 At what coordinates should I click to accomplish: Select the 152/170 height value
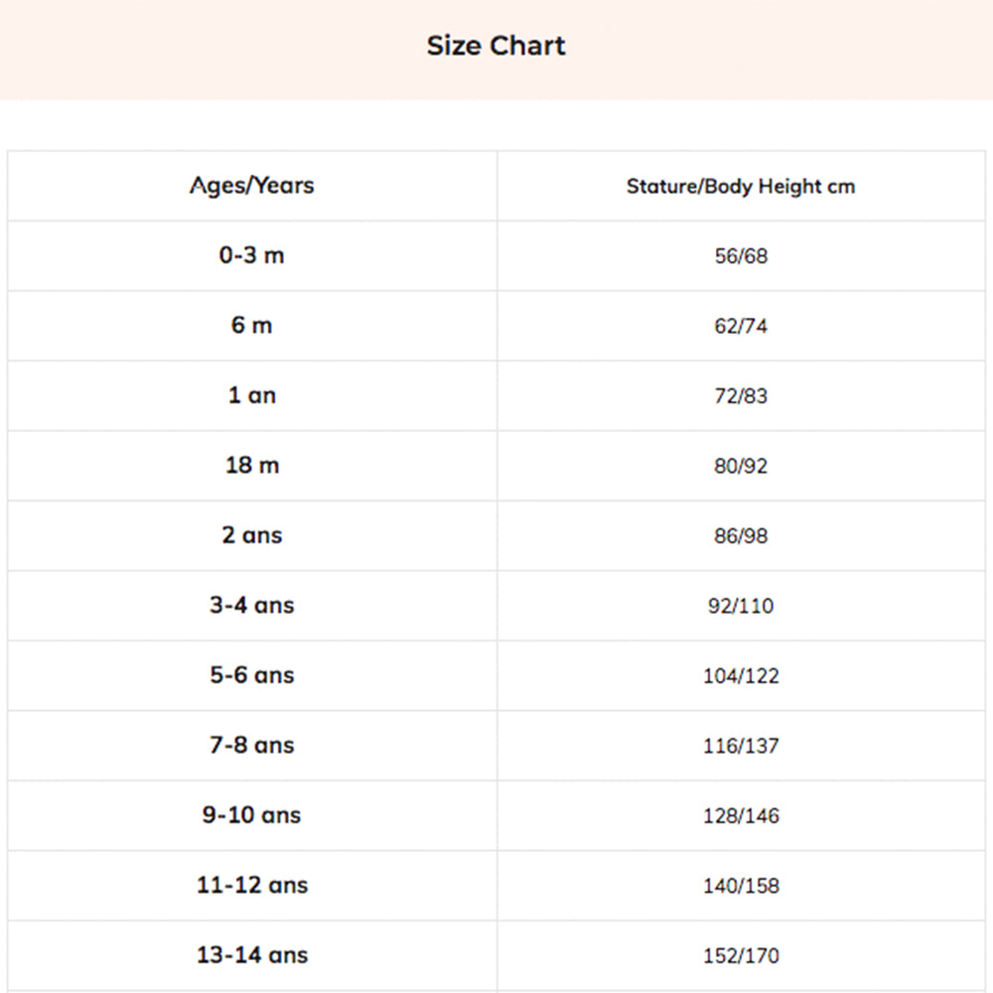(741, 955)
